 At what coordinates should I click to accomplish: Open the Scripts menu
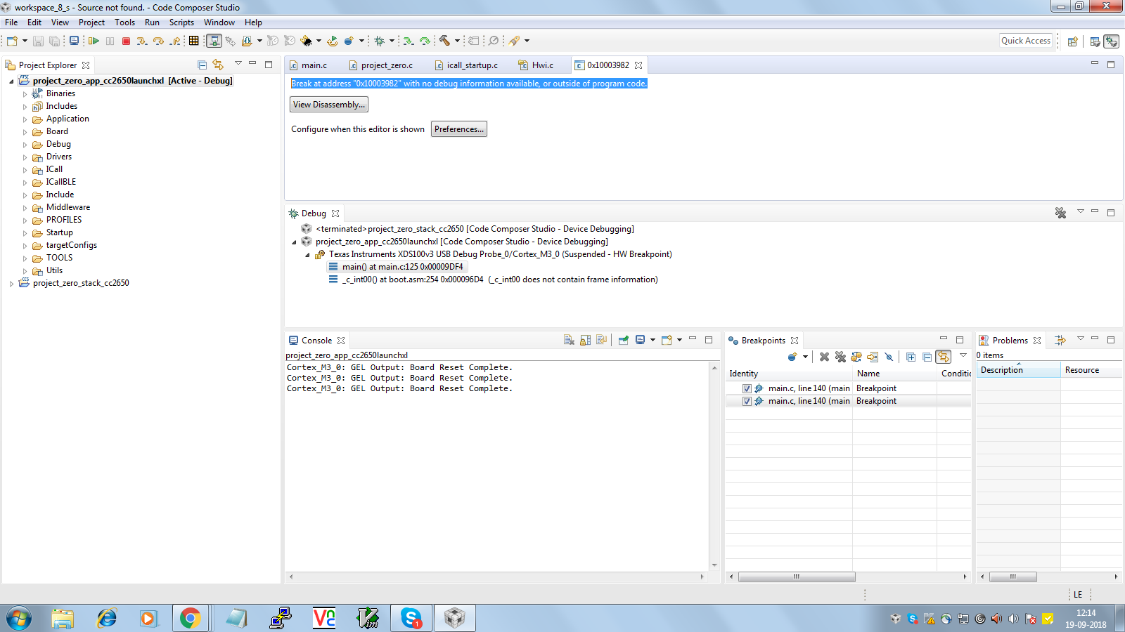click(x=181, y=22)
